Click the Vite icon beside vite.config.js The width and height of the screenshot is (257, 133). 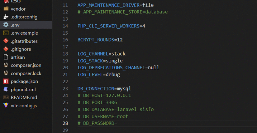pos(6,106)
